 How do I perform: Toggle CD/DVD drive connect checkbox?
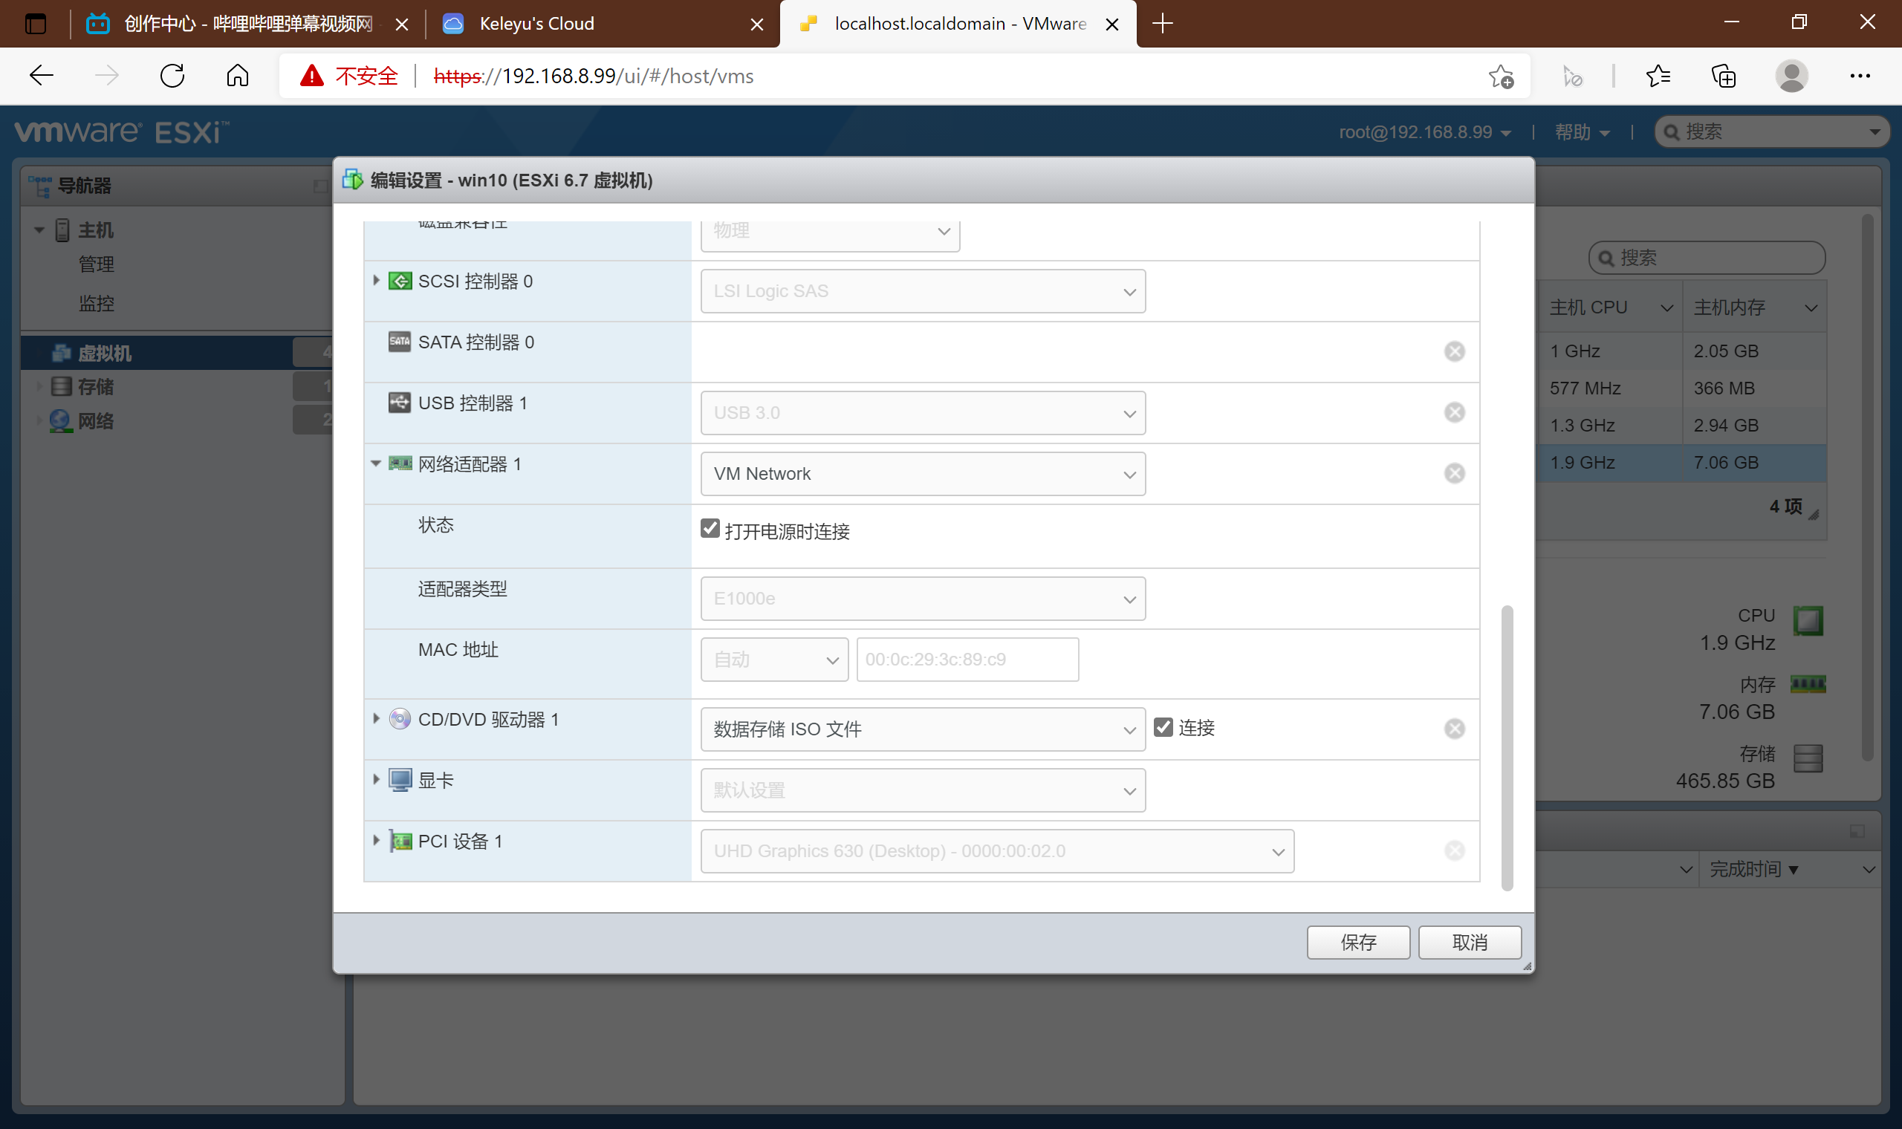coord(1163,726)
